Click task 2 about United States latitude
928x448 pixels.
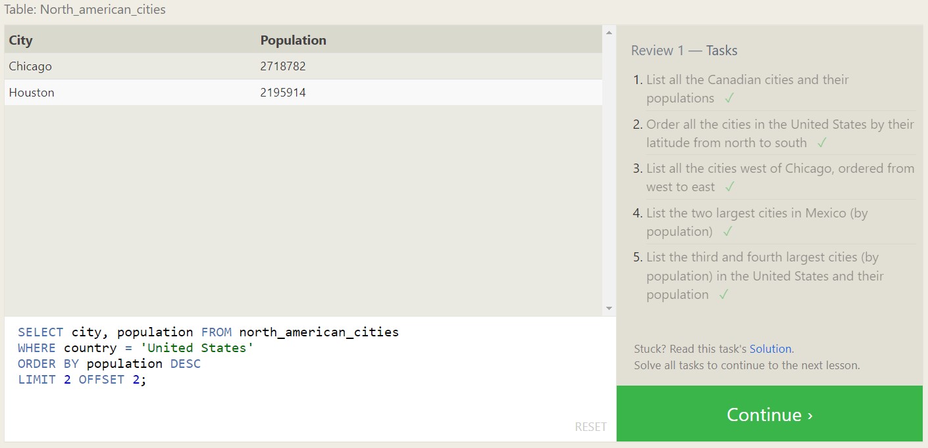click(780, 133)
